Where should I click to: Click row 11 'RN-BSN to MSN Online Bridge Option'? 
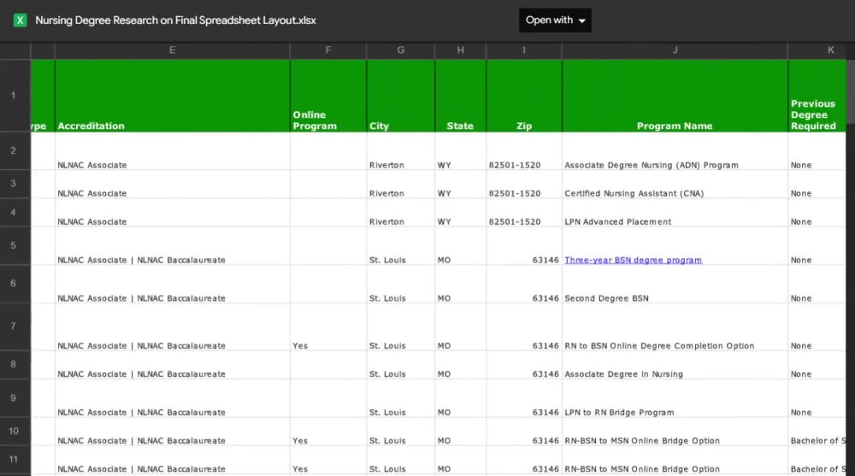(x=675, y=460)
